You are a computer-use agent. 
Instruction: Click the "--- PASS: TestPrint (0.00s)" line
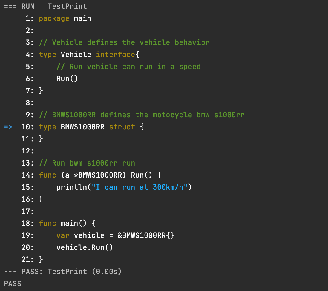point(63,272)
